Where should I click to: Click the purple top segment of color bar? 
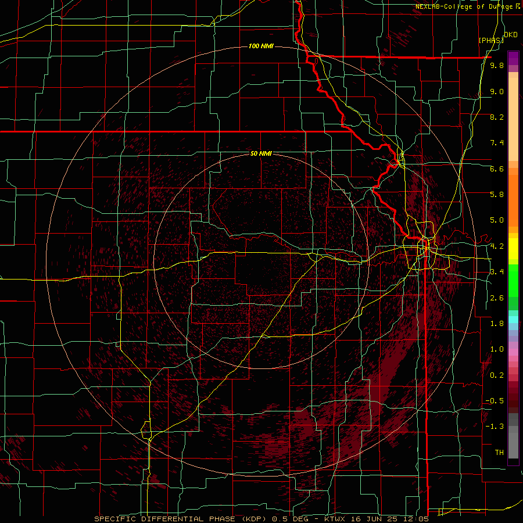click(x=513, y=58)
